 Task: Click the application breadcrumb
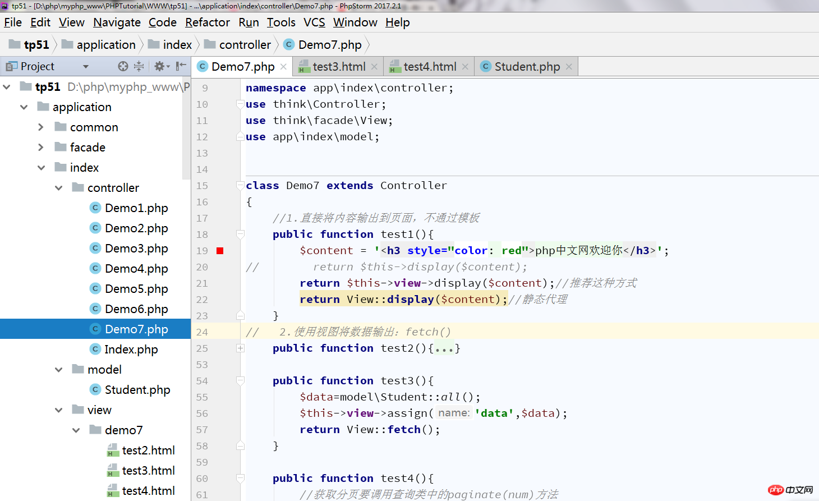tap(99, 44)
